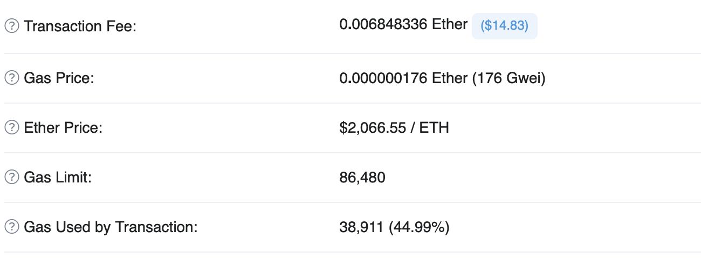The width and height of the screenshot is (701, 258).
Task: Select the Transaction Fee label
Action: 80,26
